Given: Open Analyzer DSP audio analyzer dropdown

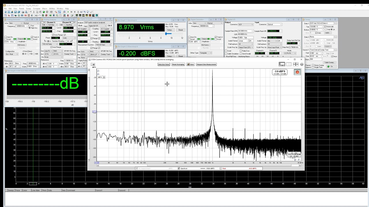Looking at the screenshot, I should 98,22.
